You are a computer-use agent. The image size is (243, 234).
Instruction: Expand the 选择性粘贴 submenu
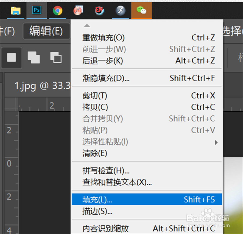coord(105,142)
